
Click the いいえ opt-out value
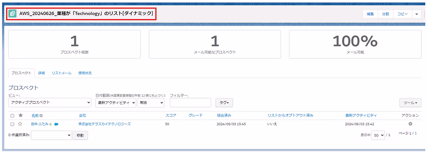[272, 124]
